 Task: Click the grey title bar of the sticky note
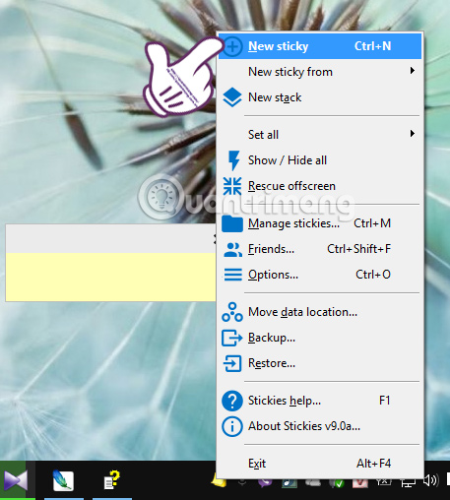pos(110,238)
